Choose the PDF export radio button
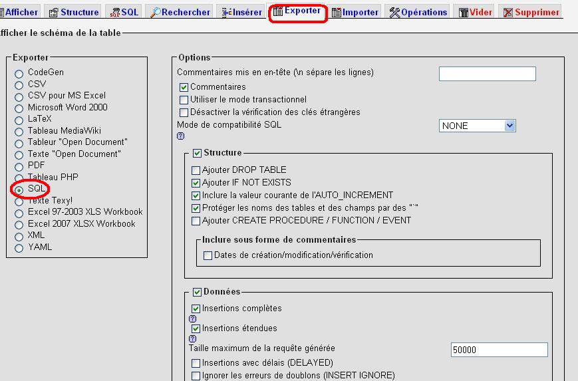578x381 pixels. (x=19, y=166)
